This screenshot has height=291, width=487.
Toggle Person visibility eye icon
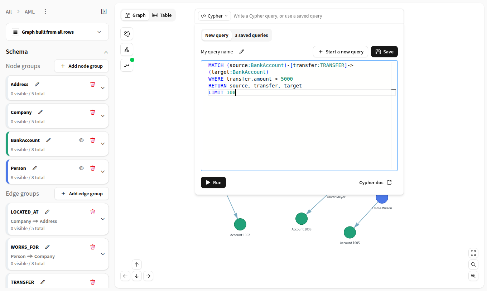[81, 168]
